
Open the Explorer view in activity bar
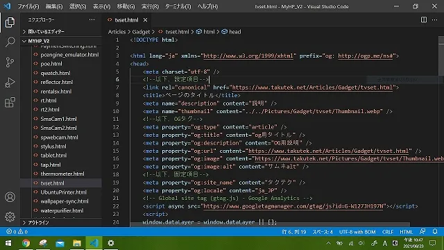pos(10,22)
